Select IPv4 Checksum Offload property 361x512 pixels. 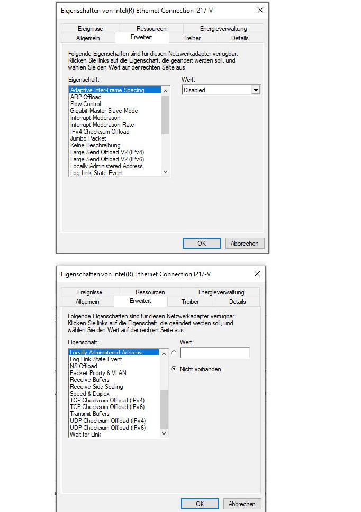[x=115, y=131]
